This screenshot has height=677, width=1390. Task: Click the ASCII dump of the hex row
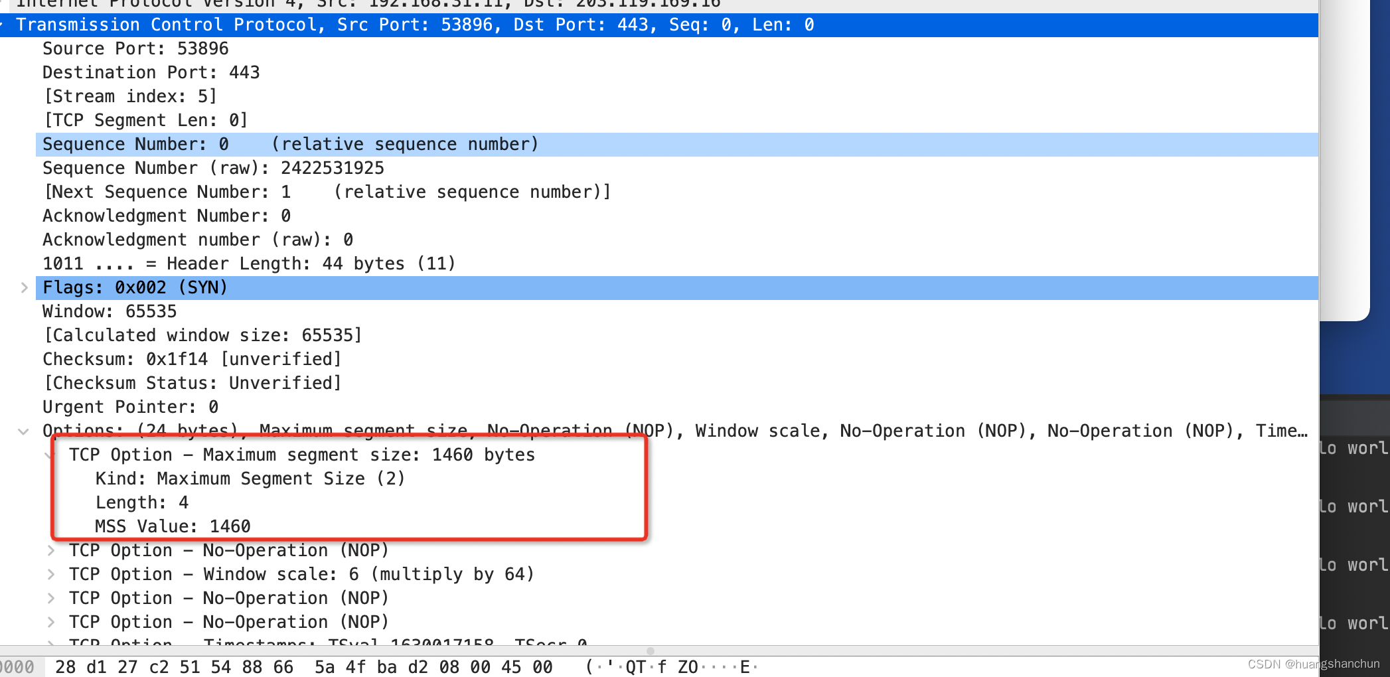tap(671, 667)
